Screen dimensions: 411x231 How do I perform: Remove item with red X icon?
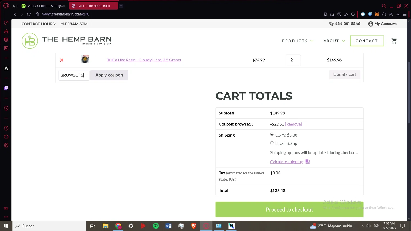[62, 60]
